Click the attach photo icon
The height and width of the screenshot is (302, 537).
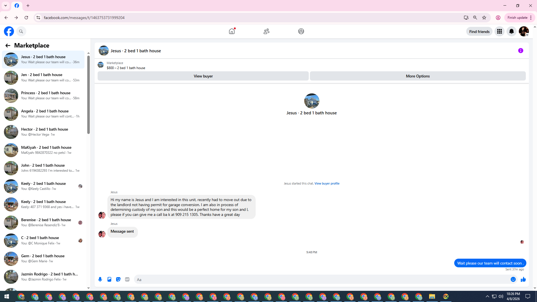(x=109, y=279)
